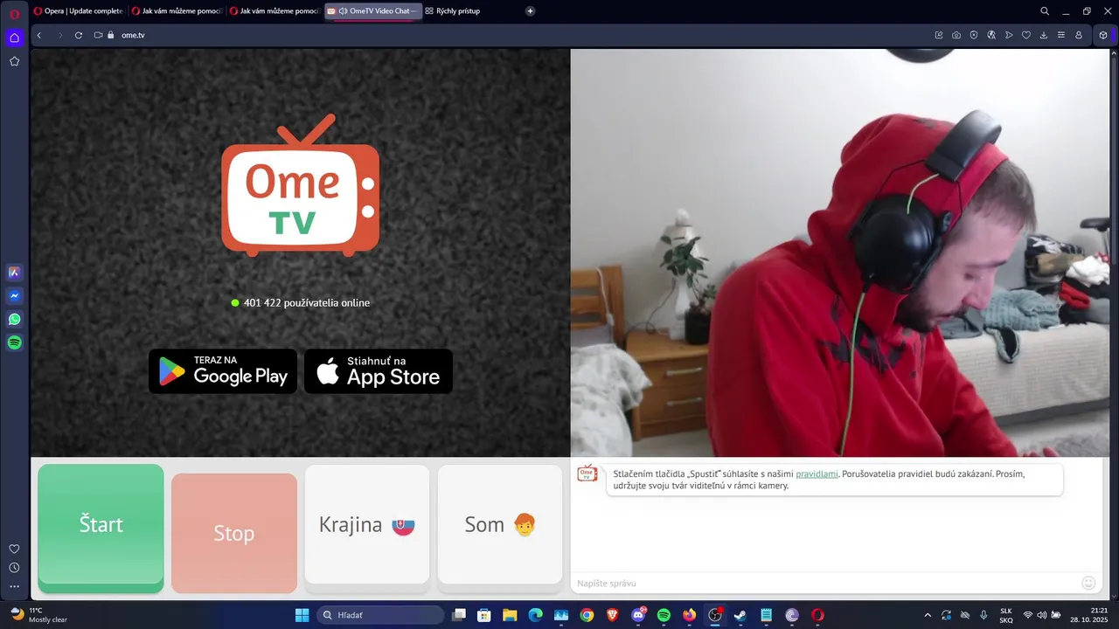This screenshot has height=629, width=1119.
Task: Open Microsoft Store from the taskbar
Action: coord(483,615)
